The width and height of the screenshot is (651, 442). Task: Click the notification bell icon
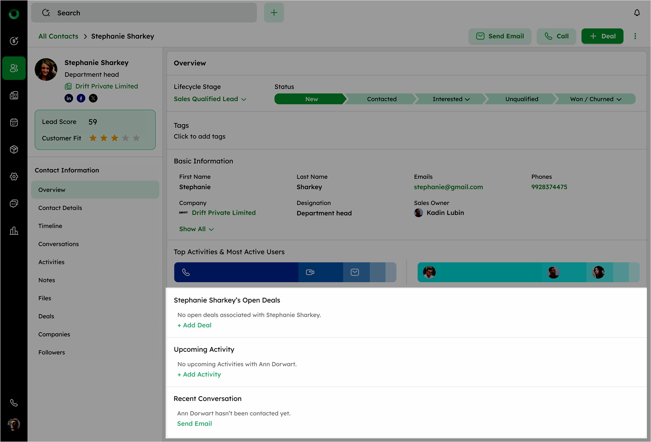click(637, 13)
